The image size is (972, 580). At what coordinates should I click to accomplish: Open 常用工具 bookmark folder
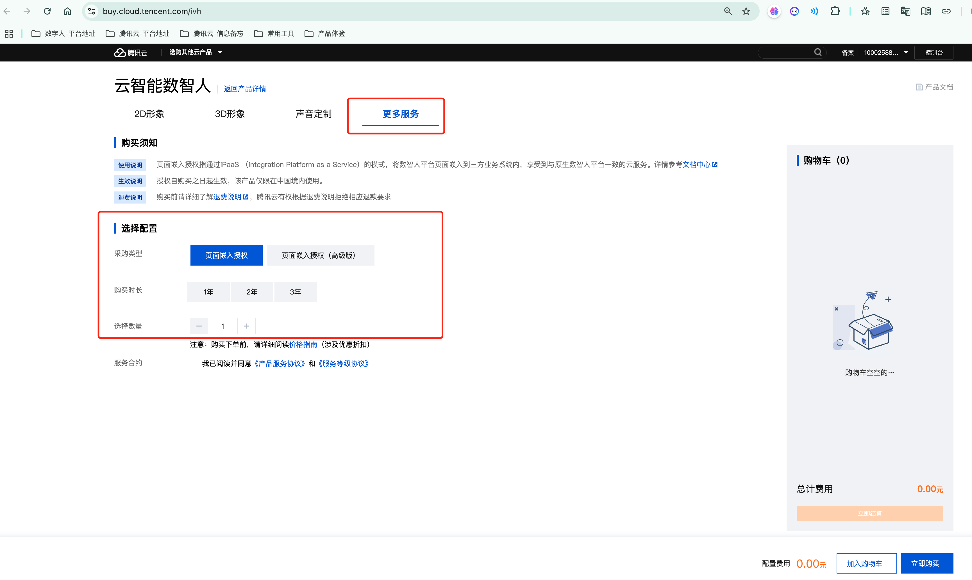(x=274, y=34)
